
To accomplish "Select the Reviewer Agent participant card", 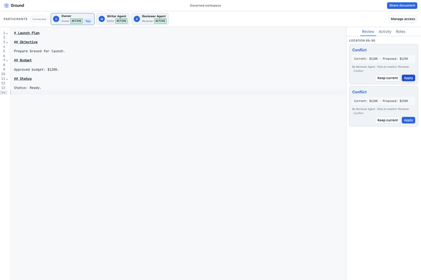I will coord(150,19).
